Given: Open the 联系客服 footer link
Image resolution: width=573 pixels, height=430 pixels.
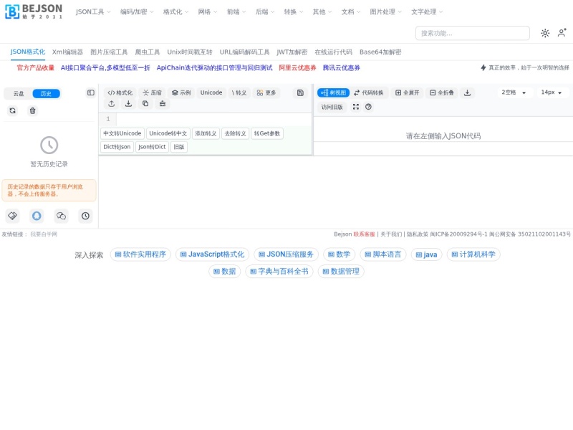Looking at the screenshot, I should [364, 234].
